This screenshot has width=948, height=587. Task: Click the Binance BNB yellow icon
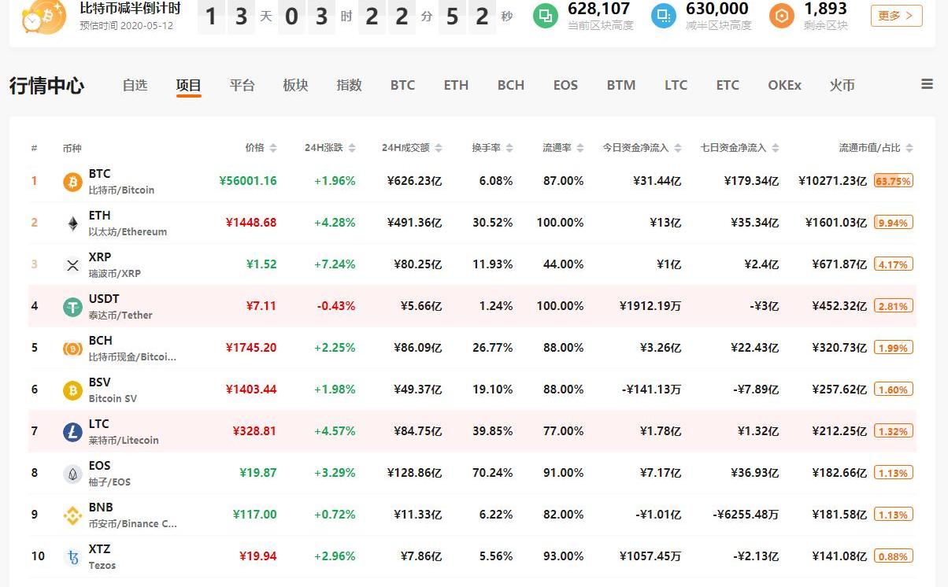tap(72, 515)
